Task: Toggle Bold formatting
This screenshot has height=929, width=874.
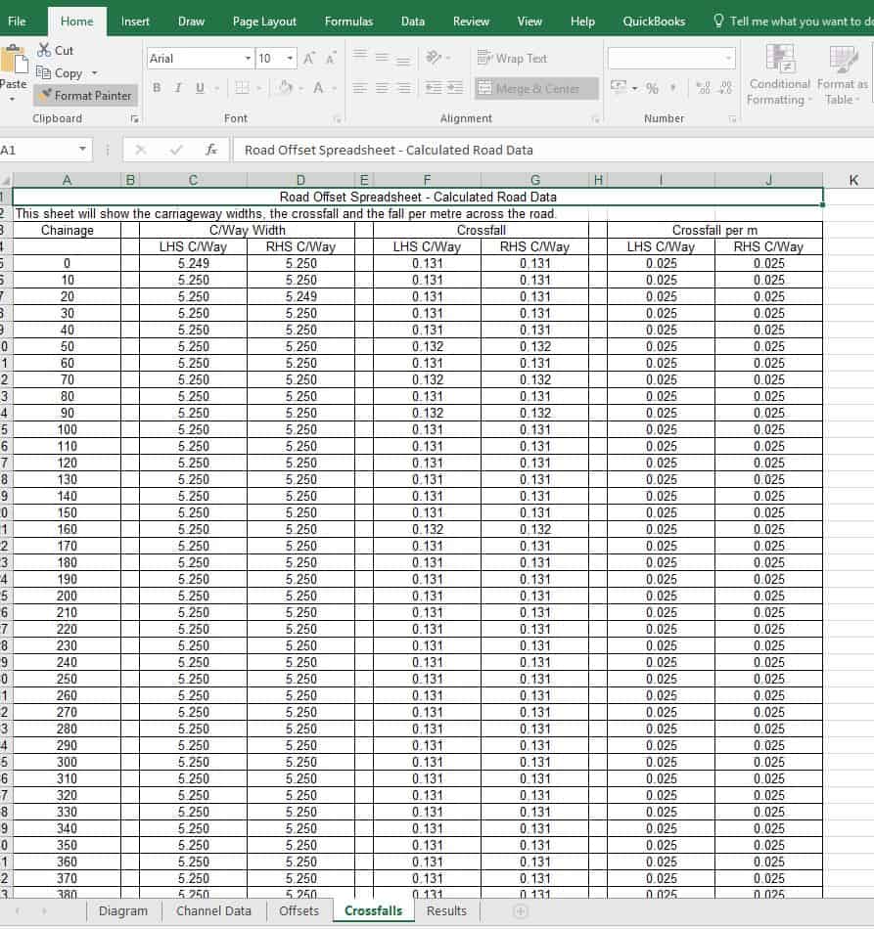Action: click(x=157, y=88)
